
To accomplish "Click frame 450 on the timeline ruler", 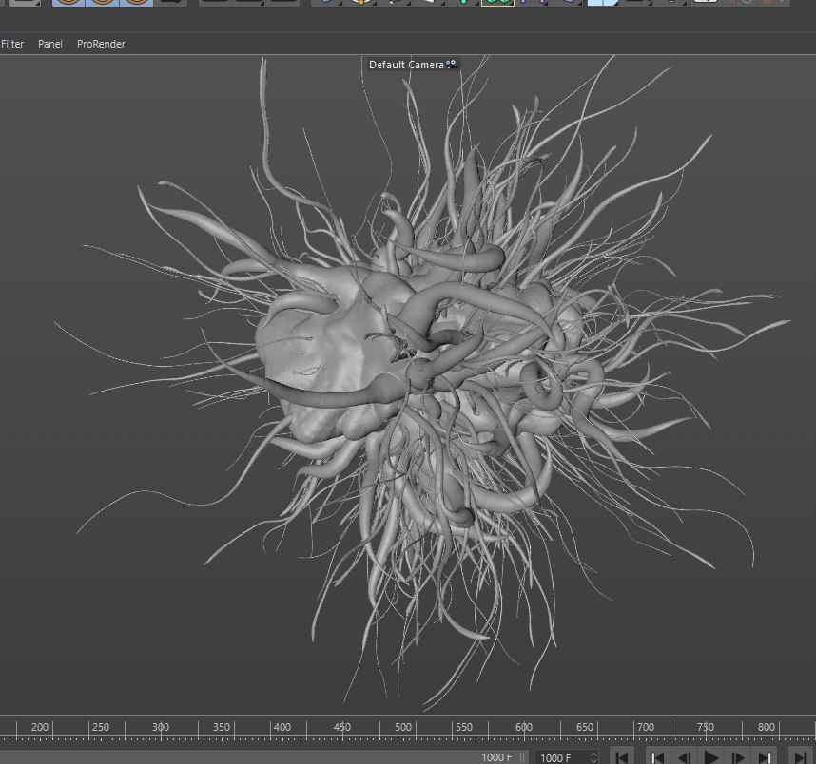I will 342,727.
